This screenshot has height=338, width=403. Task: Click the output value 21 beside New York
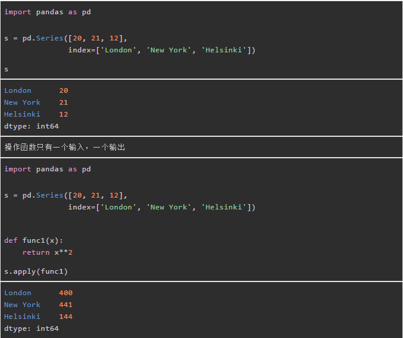[64, 102]
